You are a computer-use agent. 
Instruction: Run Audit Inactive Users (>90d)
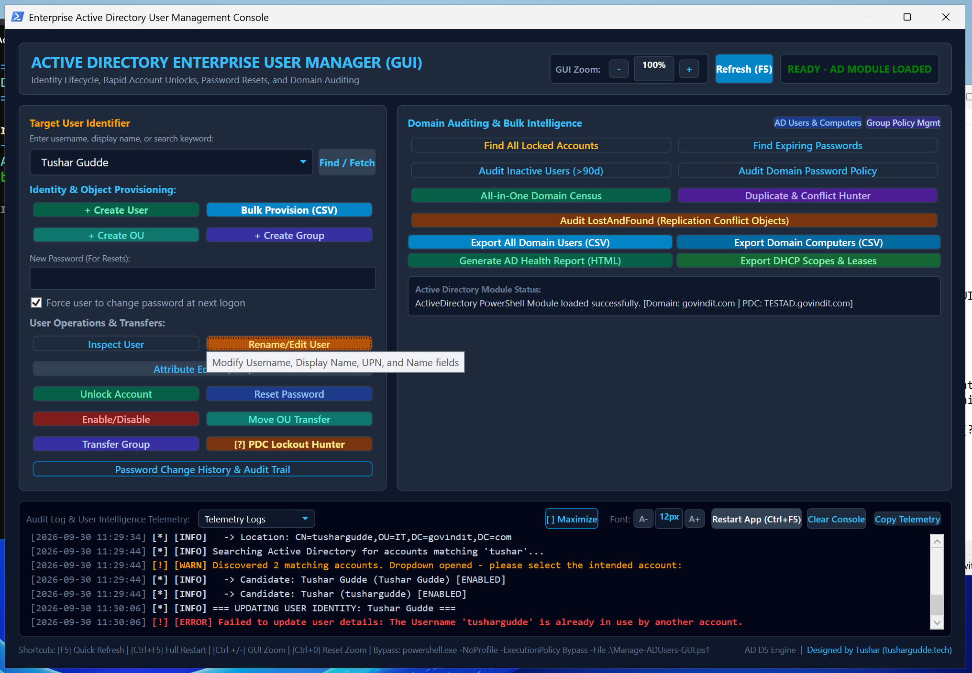tap(541, 171)
